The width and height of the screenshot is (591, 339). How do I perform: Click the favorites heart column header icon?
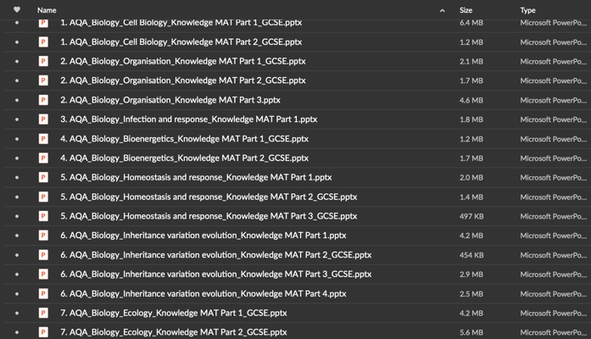17,10
